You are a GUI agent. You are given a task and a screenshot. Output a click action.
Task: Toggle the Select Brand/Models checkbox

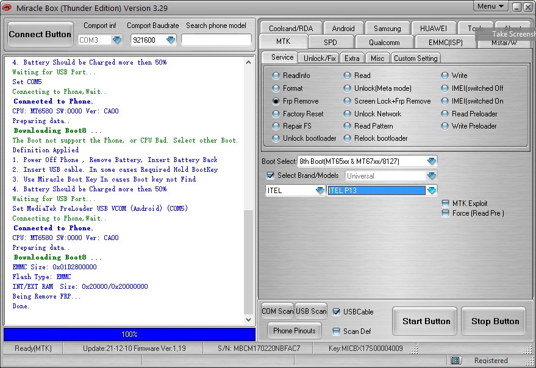(270, 175)
